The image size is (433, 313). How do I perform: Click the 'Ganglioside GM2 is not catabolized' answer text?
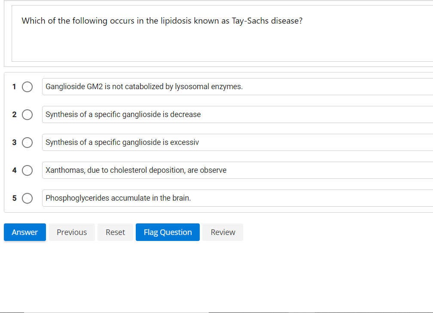coord(144,87)
